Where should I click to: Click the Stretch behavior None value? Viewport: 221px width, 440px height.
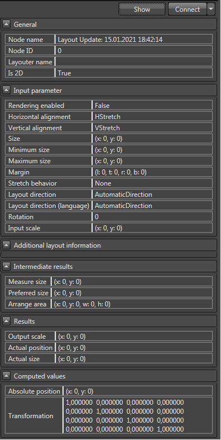point(152,183)
